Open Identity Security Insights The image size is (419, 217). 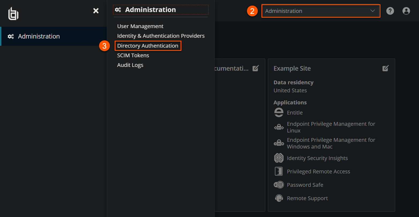(317, 158)
